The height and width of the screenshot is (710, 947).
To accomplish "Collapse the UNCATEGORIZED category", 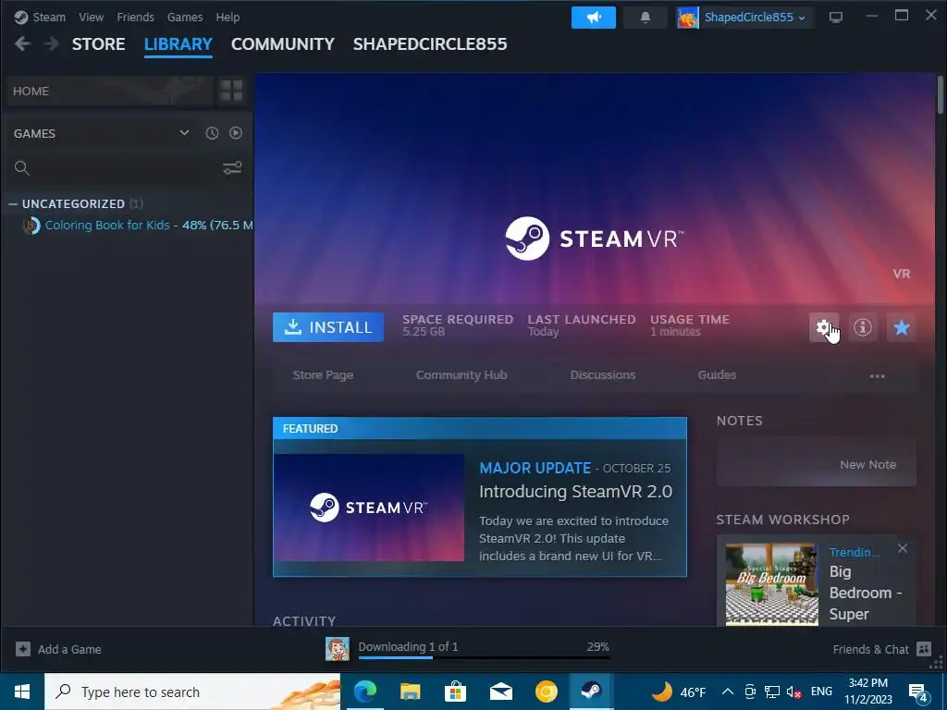I will coord(13,204).
